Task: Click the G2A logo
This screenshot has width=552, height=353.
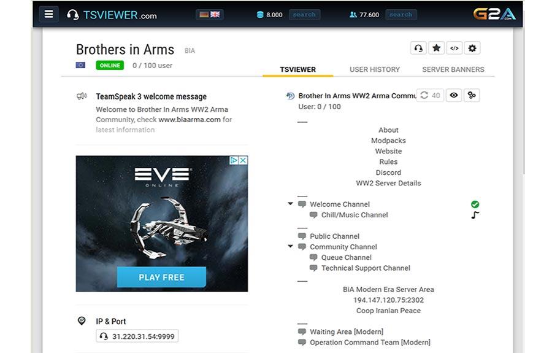Action: [x=494, y=15]
